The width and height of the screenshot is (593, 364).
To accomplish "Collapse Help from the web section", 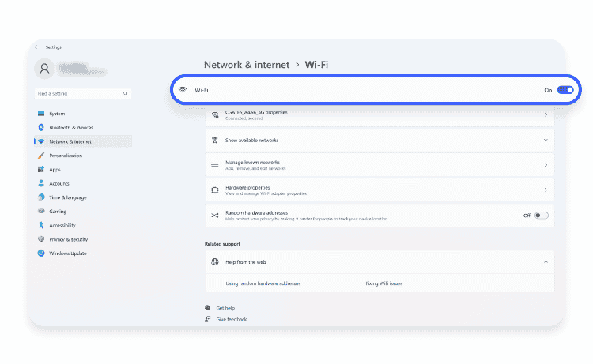I will (x=546, y=261).
